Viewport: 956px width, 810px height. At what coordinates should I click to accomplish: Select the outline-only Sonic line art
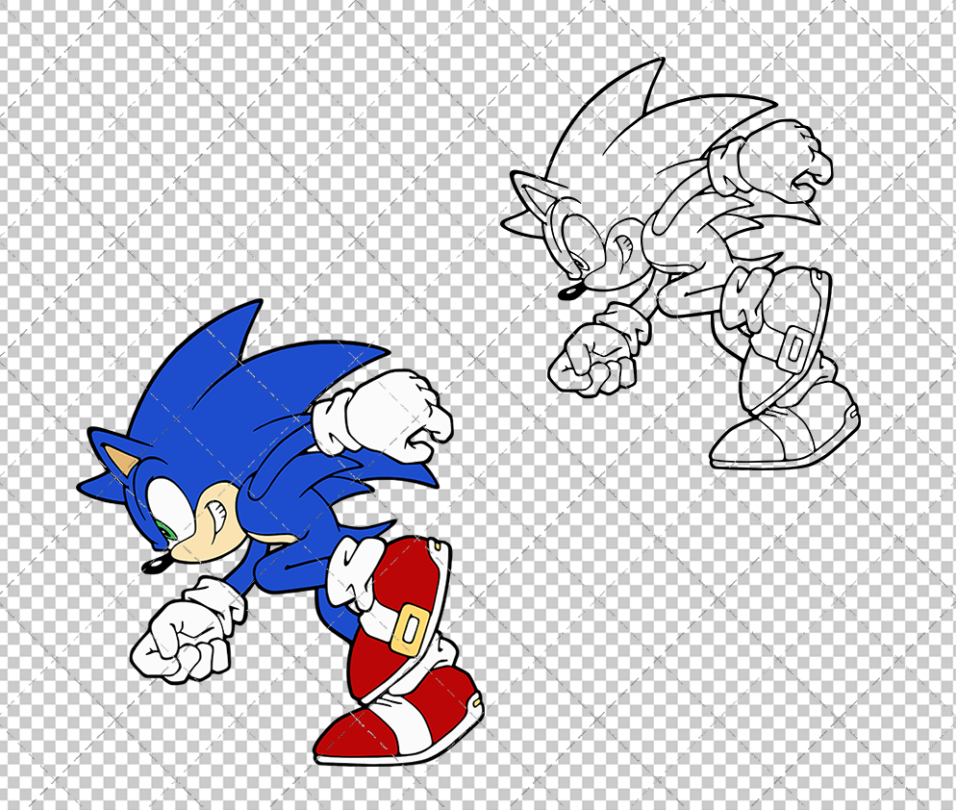(x=680, y=264)
